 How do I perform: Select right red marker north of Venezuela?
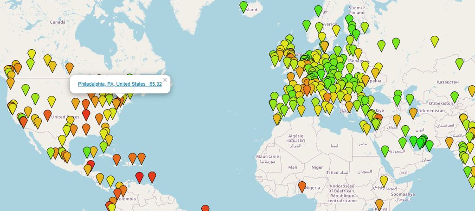pos(152,177)
